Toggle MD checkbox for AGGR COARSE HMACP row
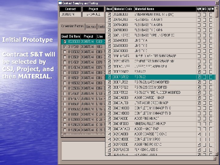The image size is (220, 165). point(204,98)
